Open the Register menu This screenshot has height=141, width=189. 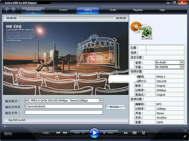tap(138, 10)
